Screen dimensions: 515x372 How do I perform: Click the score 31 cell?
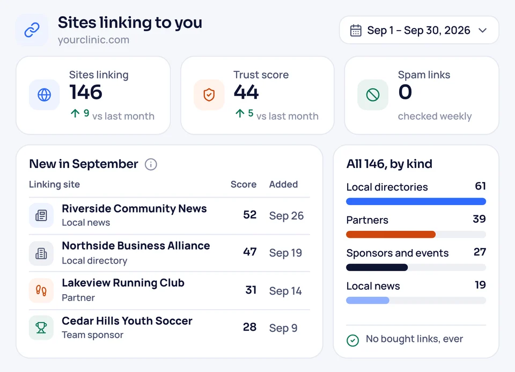251,290
